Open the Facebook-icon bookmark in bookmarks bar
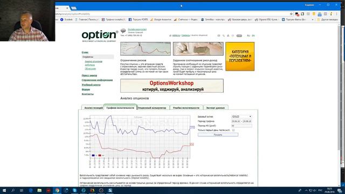345x194 pixels. 138,19
